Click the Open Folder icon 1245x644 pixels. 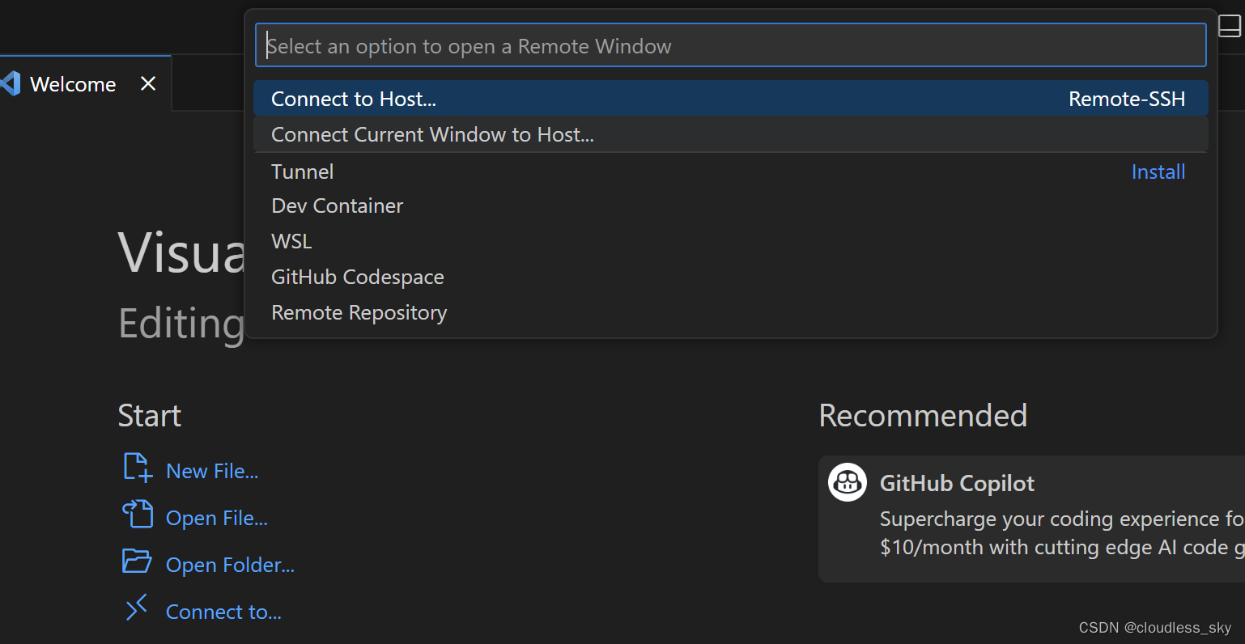coord(138,561)
